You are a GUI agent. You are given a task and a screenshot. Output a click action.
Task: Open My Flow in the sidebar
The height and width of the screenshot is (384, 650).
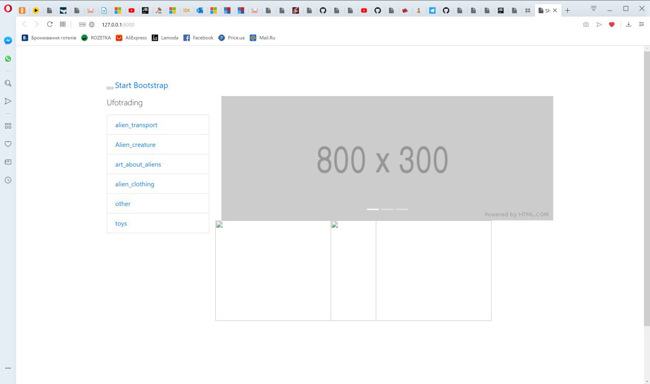pos(8,101)
